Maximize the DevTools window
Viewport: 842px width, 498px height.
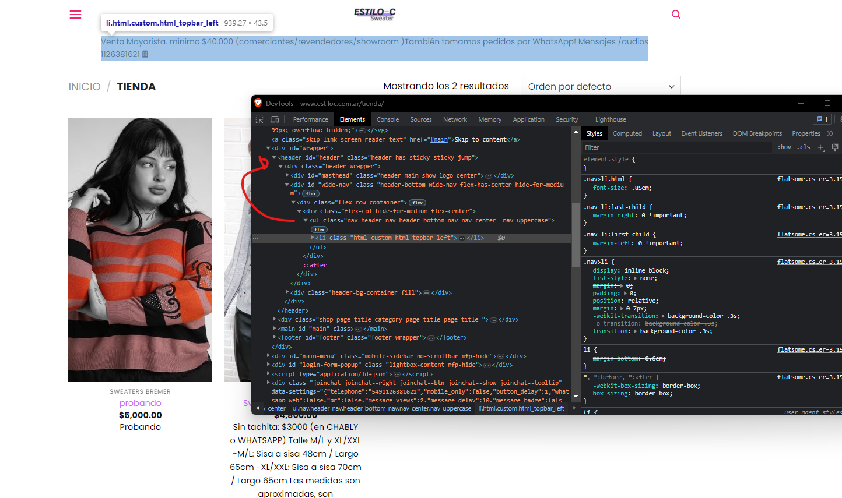827,103
